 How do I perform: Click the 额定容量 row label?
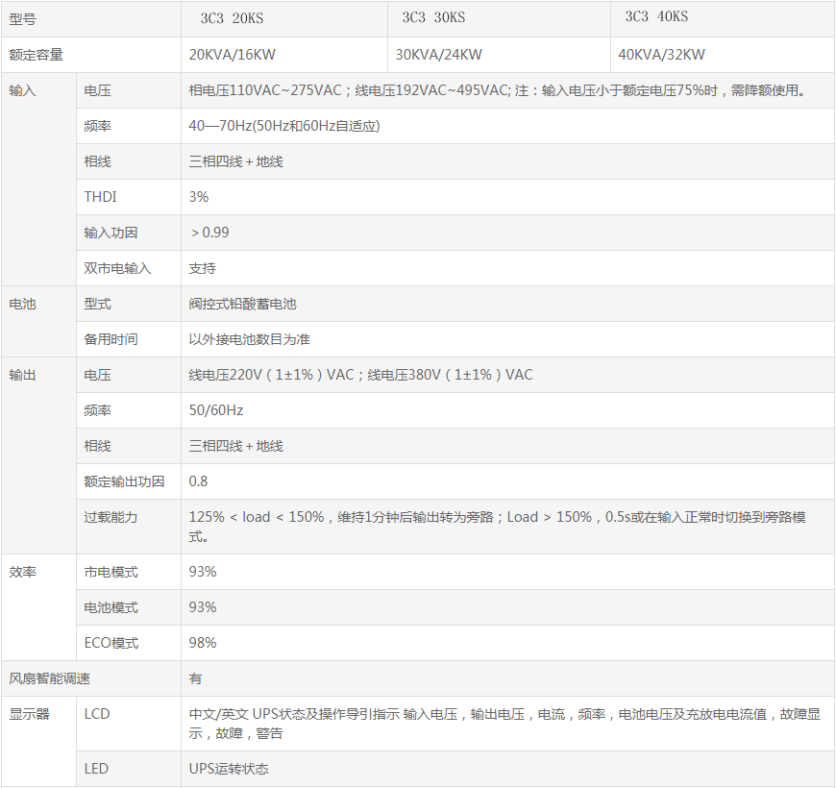tap(37, 55)
